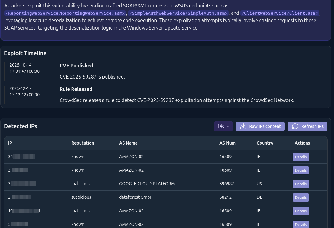334x228 pixels.
Task: Click the Refresh IPs button
Action: click(307, 126)
